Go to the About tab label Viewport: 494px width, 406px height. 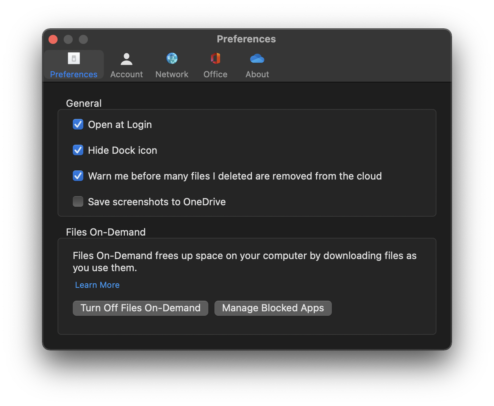257,75
